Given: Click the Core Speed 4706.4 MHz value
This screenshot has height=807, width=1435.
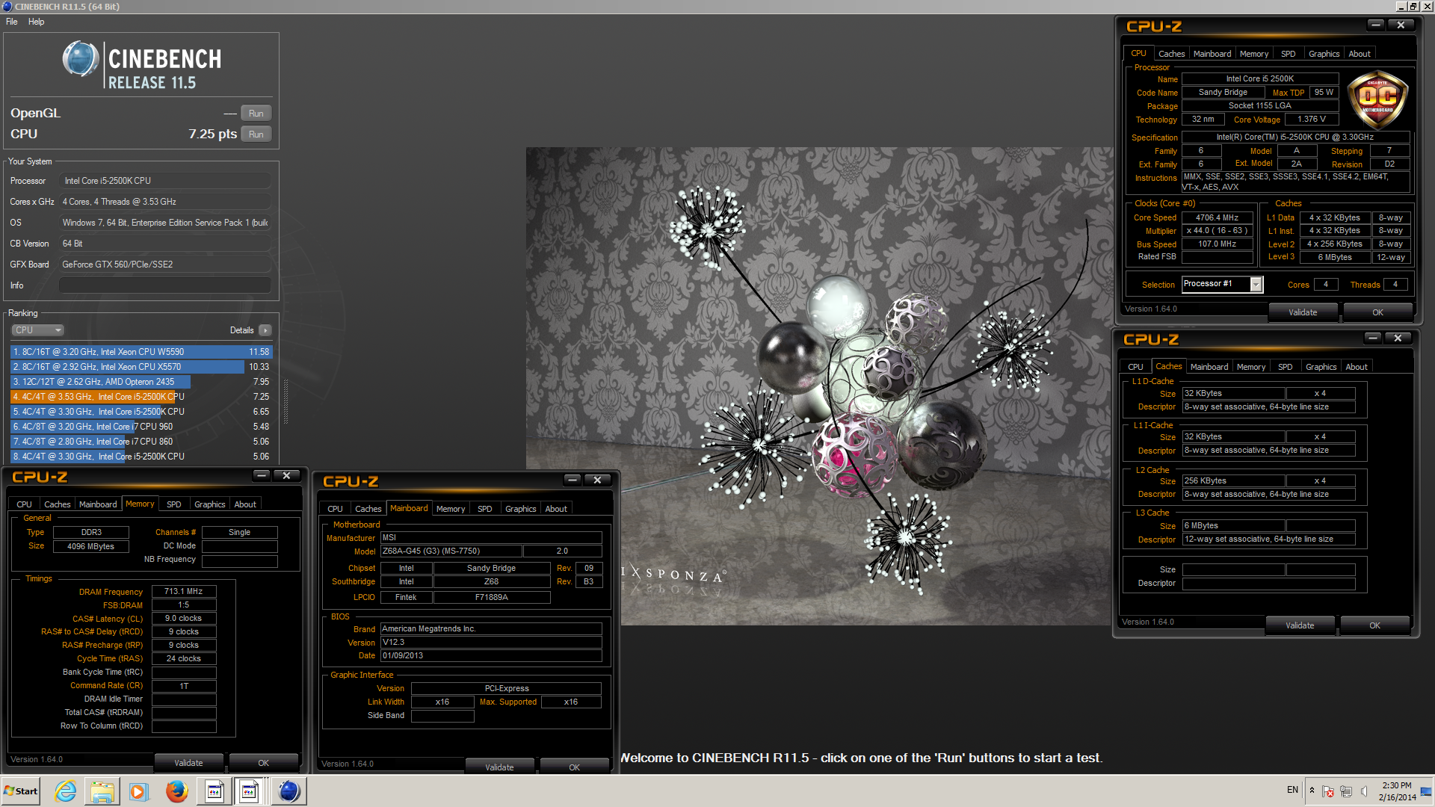Looking at the screenshot, I should pyautogui.click(x=1217, y=218).
